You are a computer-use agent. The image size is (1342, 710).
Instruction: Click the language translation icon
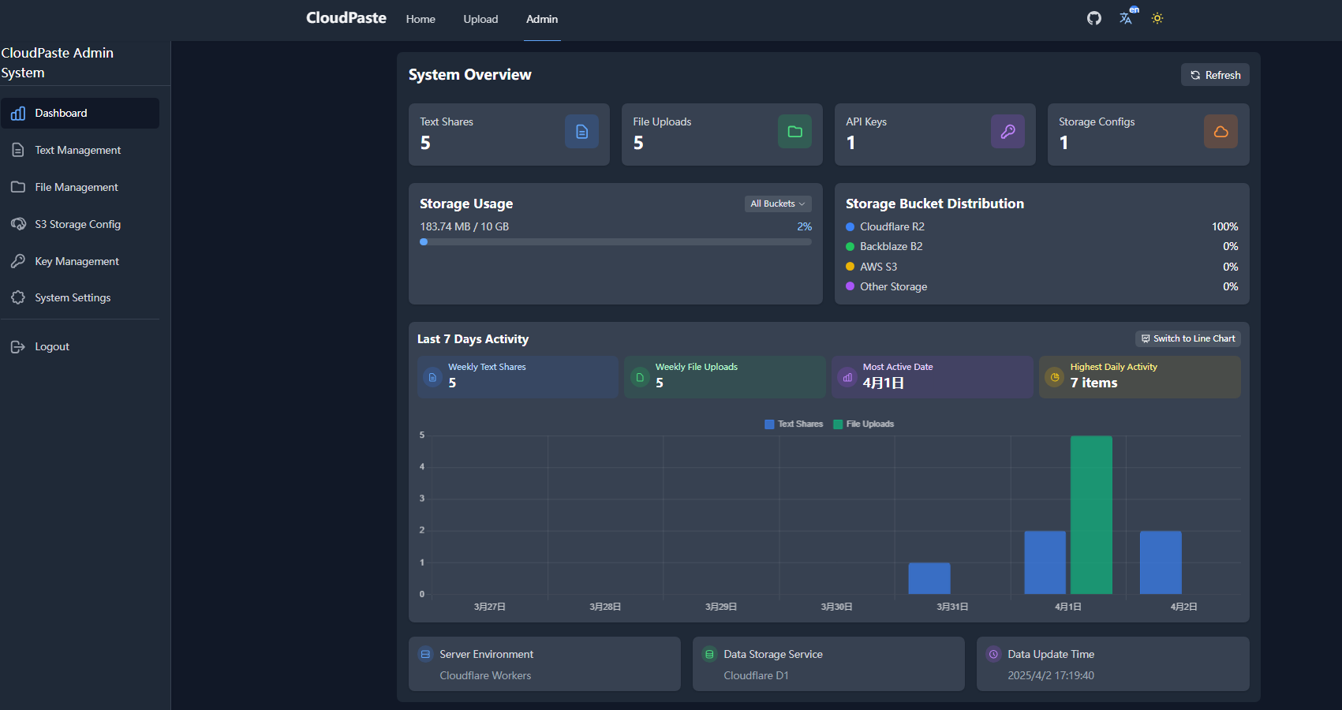1126,18
